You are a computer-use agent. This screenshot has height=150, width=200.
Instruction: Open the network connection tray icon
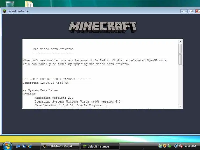[176, 146]
